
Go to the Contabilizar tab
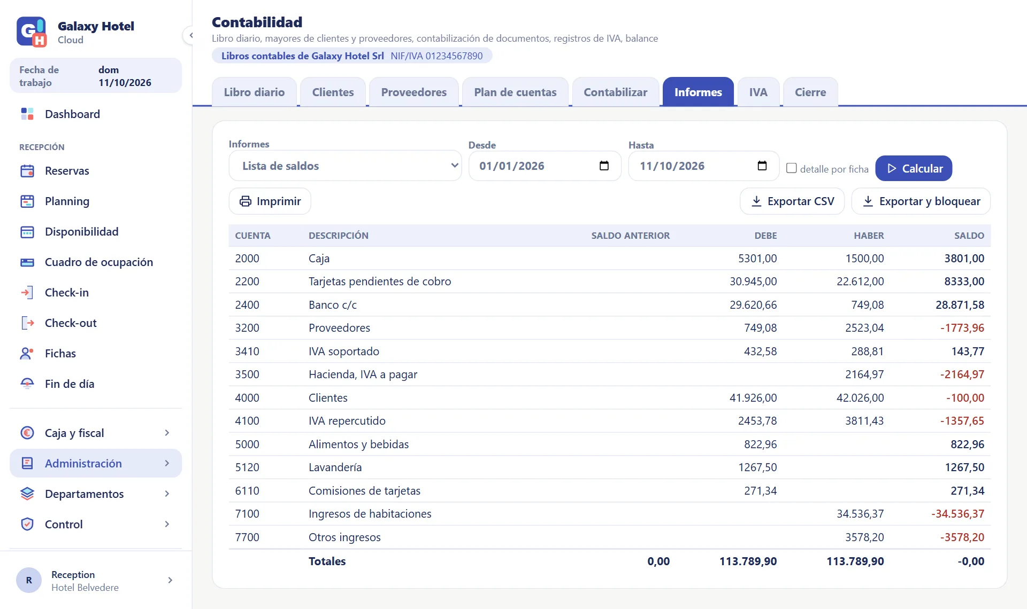tap(615, 92)
